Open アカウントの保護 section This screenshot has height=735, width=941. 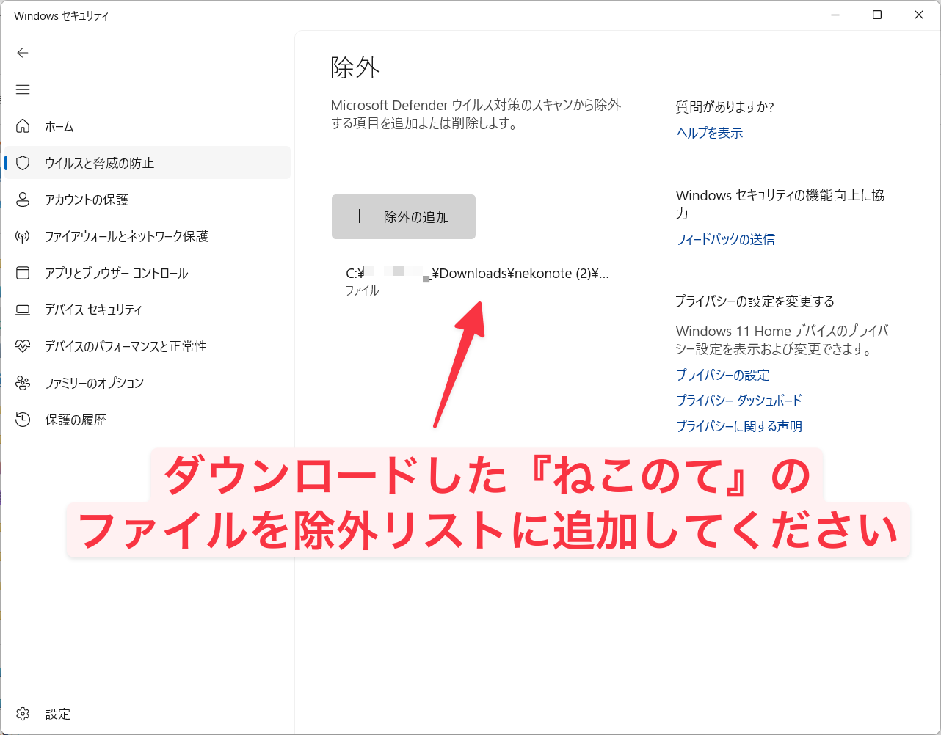147,200
